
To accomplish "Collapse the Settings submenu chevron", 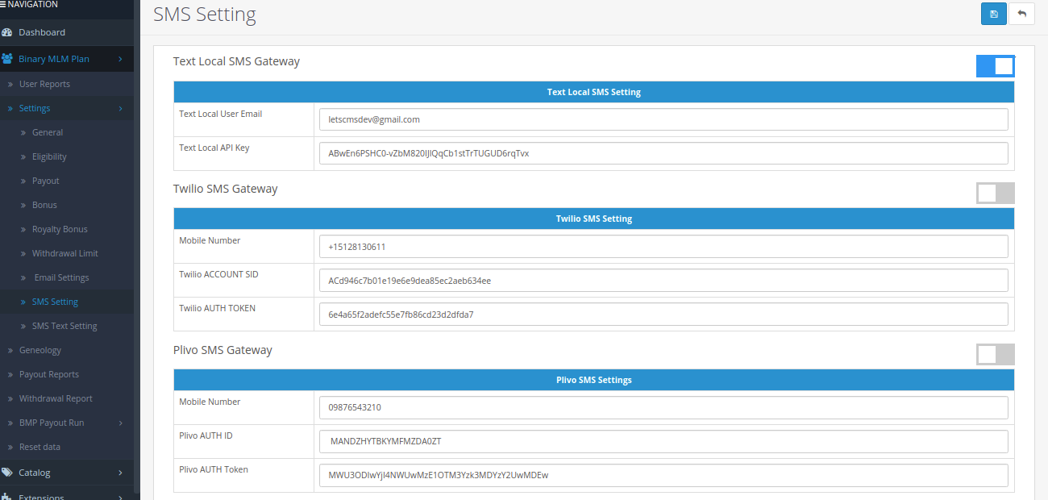I will coord(120,108).
